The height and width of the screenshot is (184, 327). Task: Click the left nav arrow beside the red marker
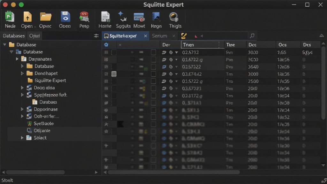click(x=202, y=36)
